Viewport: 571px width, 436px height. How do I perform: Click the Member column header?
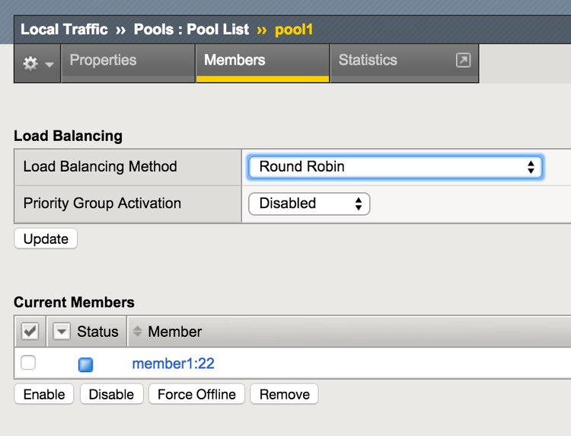tap(175, 332)
